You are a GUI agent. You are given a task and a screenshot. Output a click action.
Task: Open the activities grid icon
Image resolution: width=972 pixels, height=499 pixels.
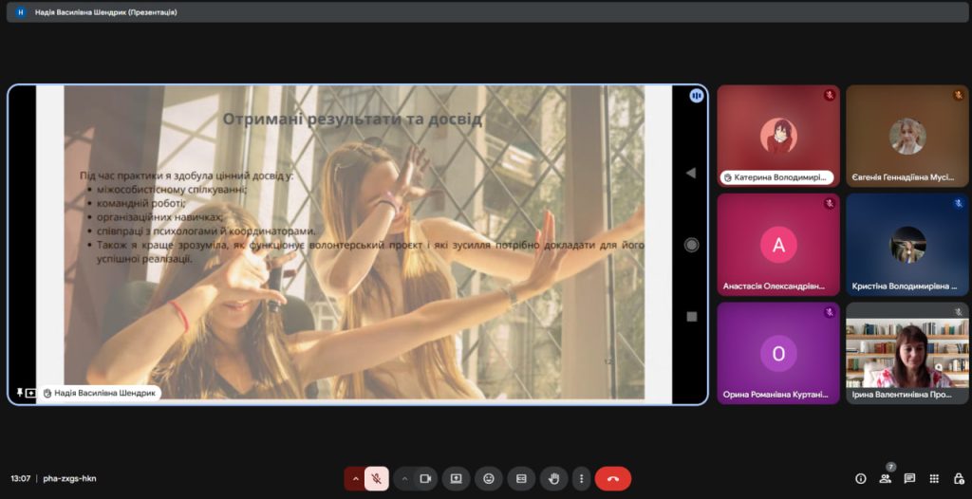point(934,479)
